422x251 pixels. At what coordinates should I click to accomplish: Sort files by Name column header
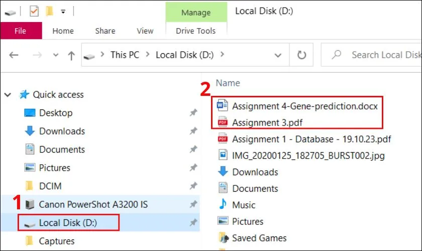tap(228, 83)
